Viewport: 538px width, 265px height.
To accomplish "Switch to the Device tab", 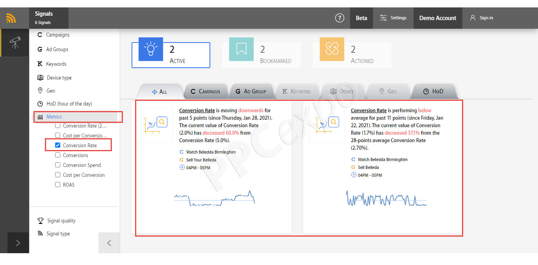I will tap(342, 91).
